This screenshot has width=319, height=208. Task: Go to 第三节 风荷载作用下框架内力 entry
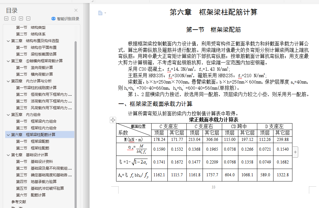(44, 108)
